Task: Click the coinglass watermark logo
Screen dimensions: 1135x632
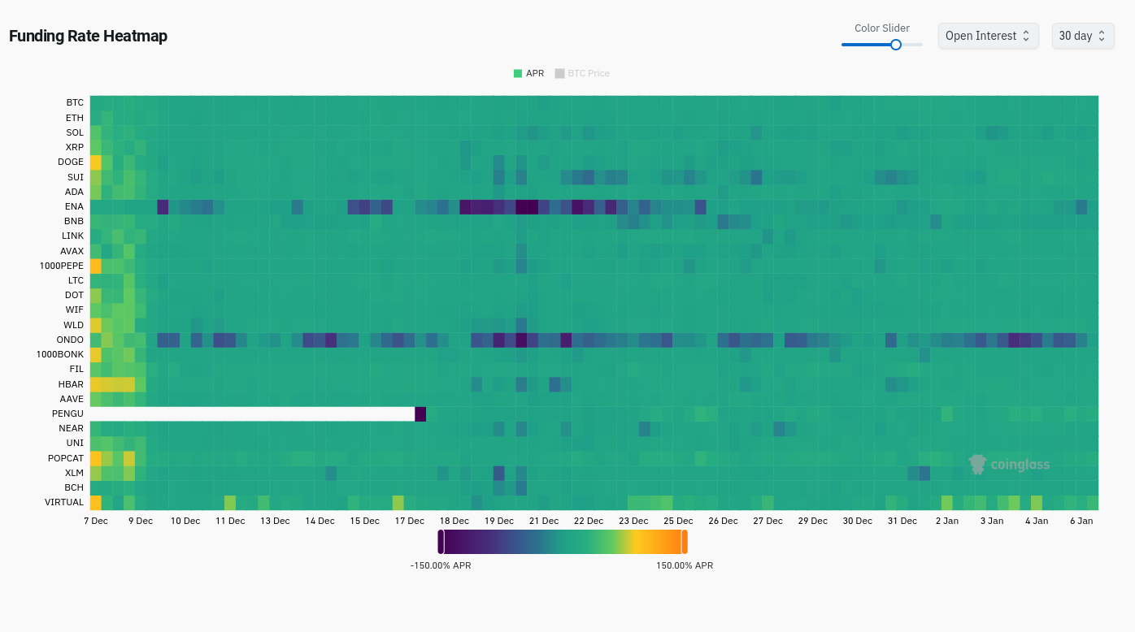Action: click(x=1009, y=465)
